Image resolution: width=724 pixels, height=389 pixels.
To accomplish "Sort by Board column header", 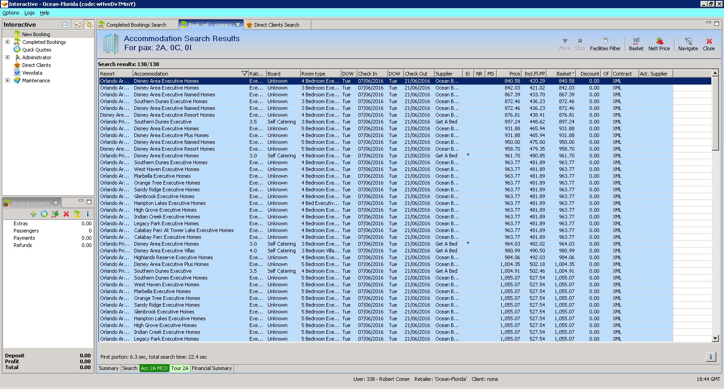I will click(283, 74).
